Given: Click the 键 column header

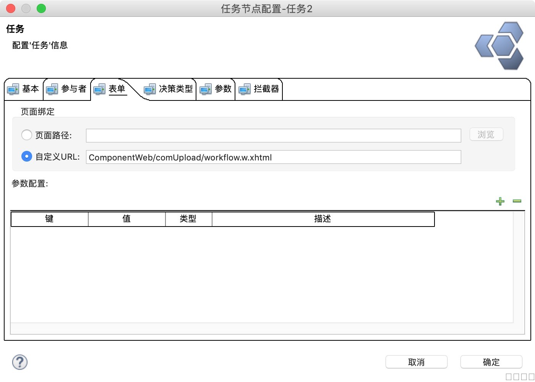Looking at the screenshot, I should click(49, 219).
